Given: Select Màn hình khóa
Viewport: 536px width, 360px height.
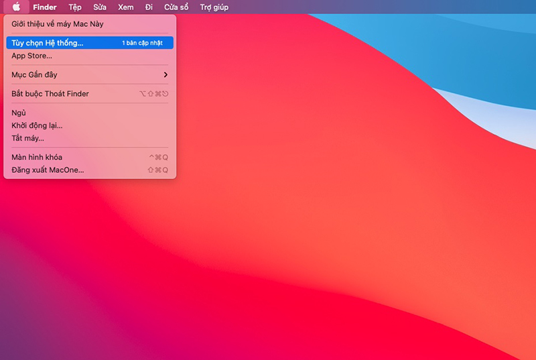Looking at the screenshot, I should 90,158.
